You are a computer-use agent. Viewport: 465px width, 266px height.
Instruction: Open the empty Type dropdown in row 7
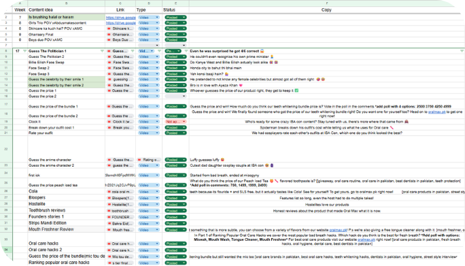point(149,45)
